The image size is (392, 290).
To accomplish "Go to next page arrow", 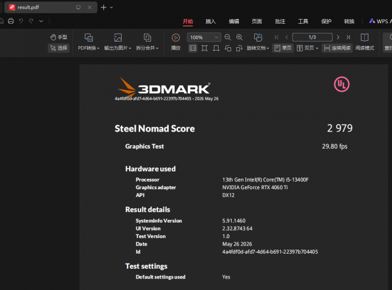I will (x=338, y=37).
